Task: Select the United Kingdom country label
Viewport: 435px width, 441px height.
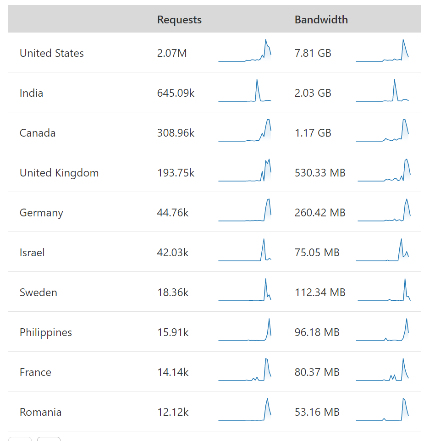Action: pos(59,173)
